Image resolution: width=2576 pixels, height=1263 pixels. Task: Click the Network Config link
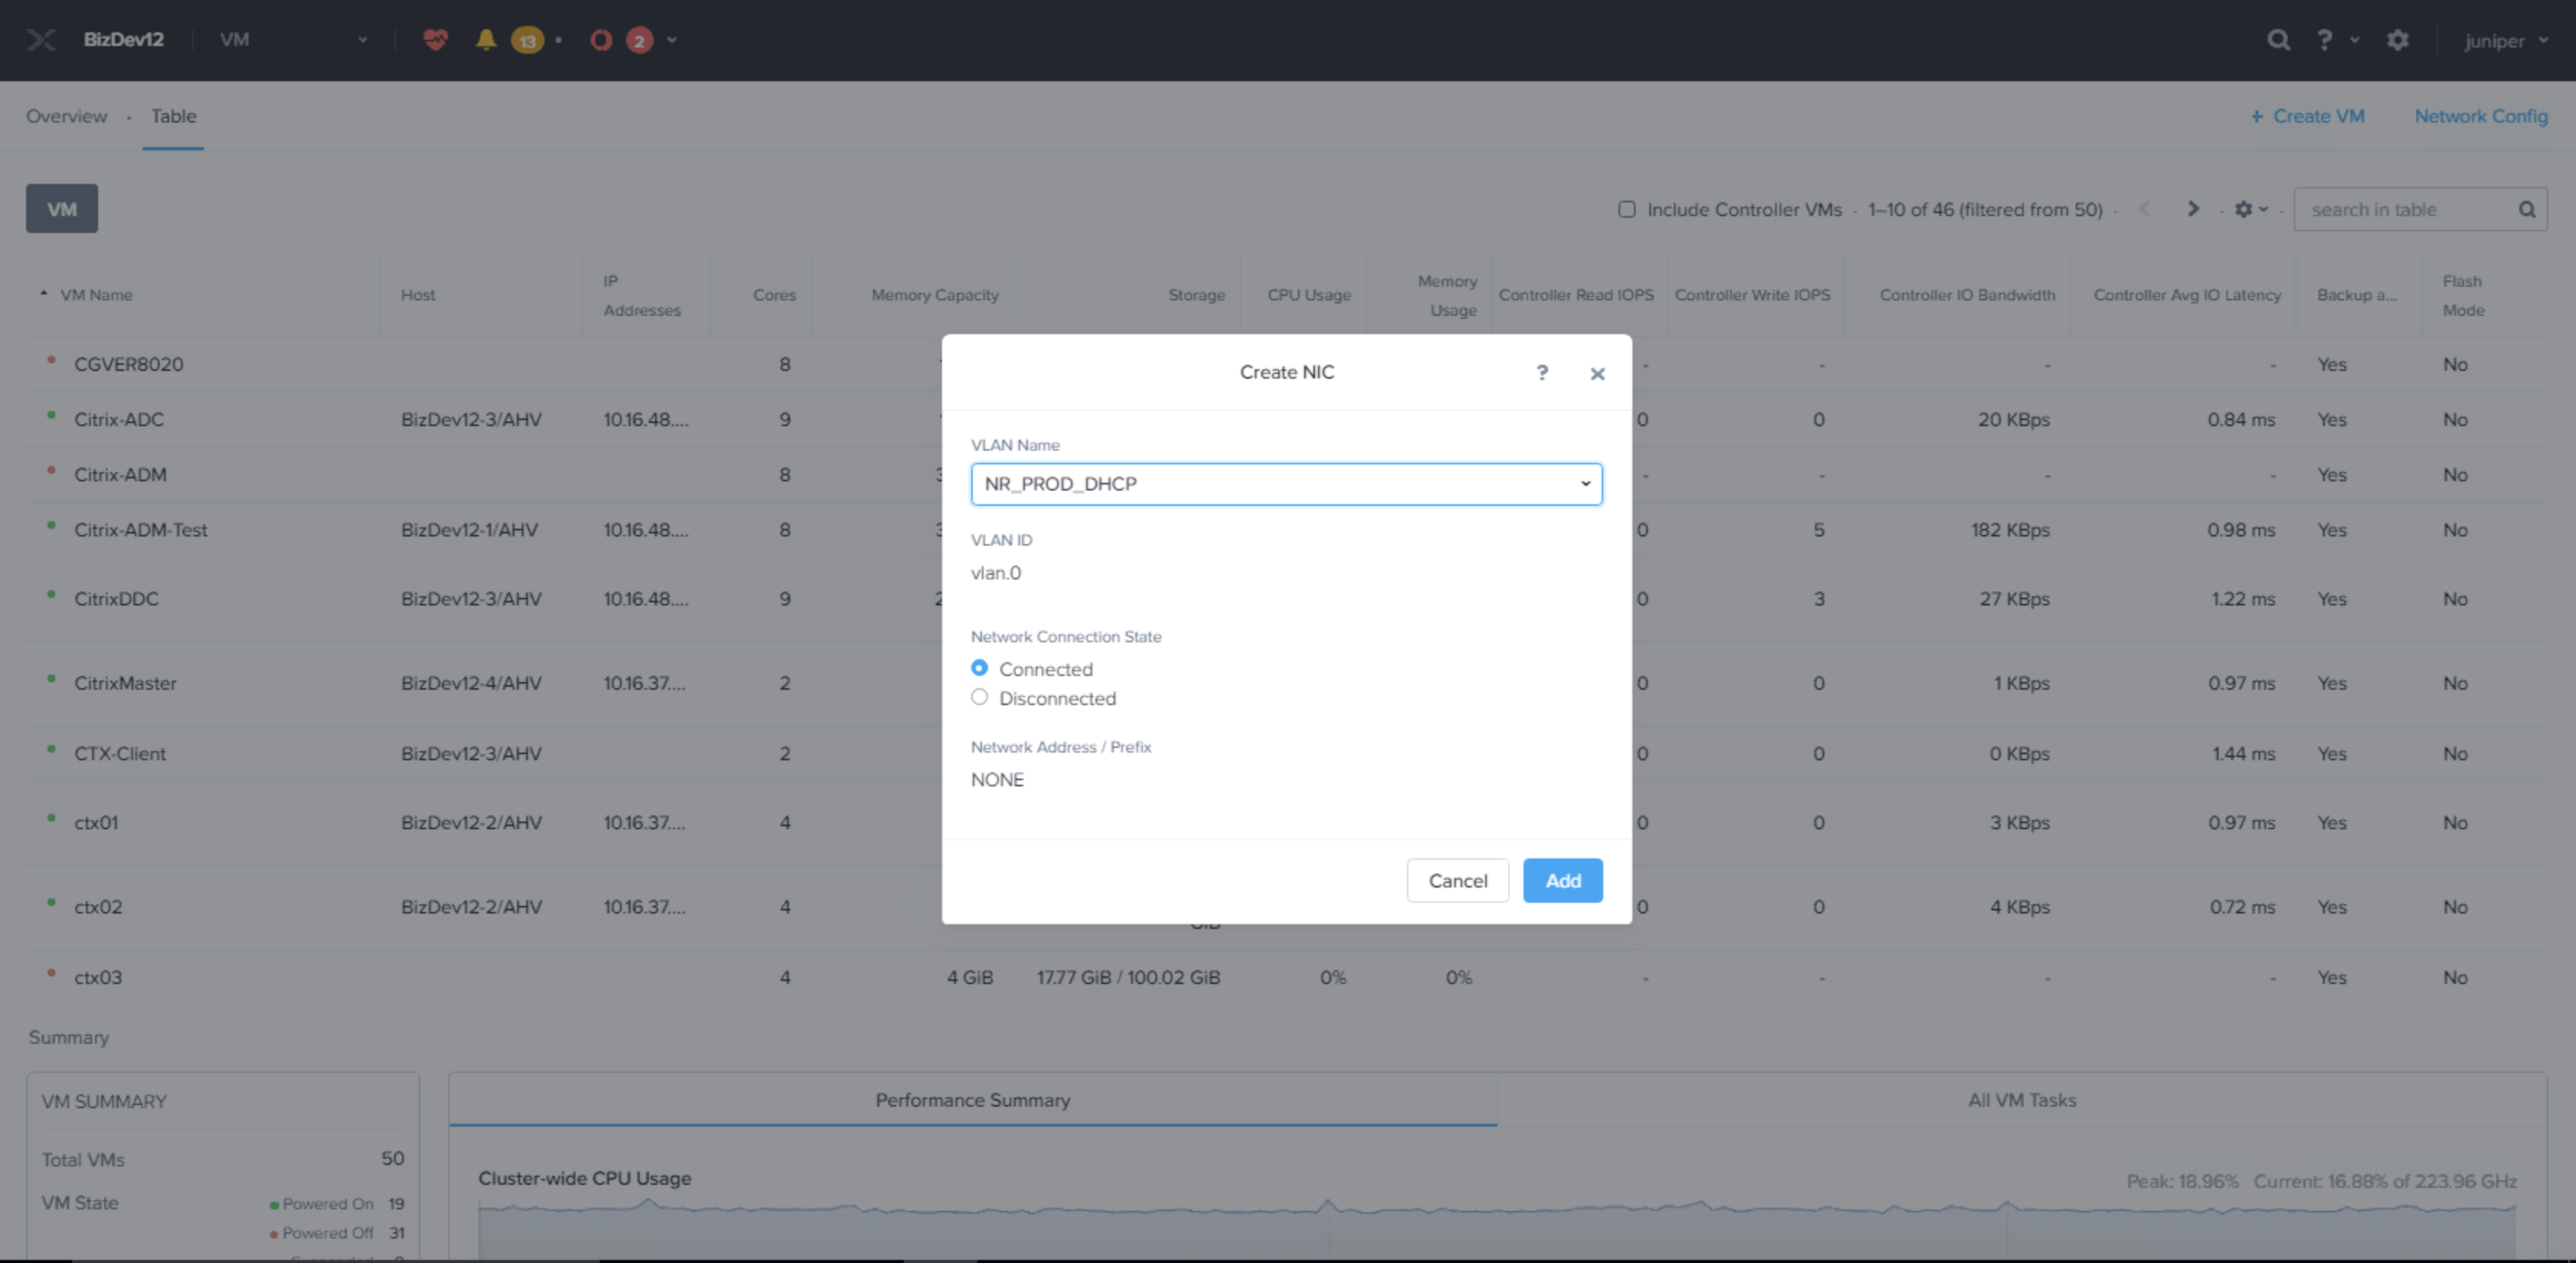point(2480,116)
